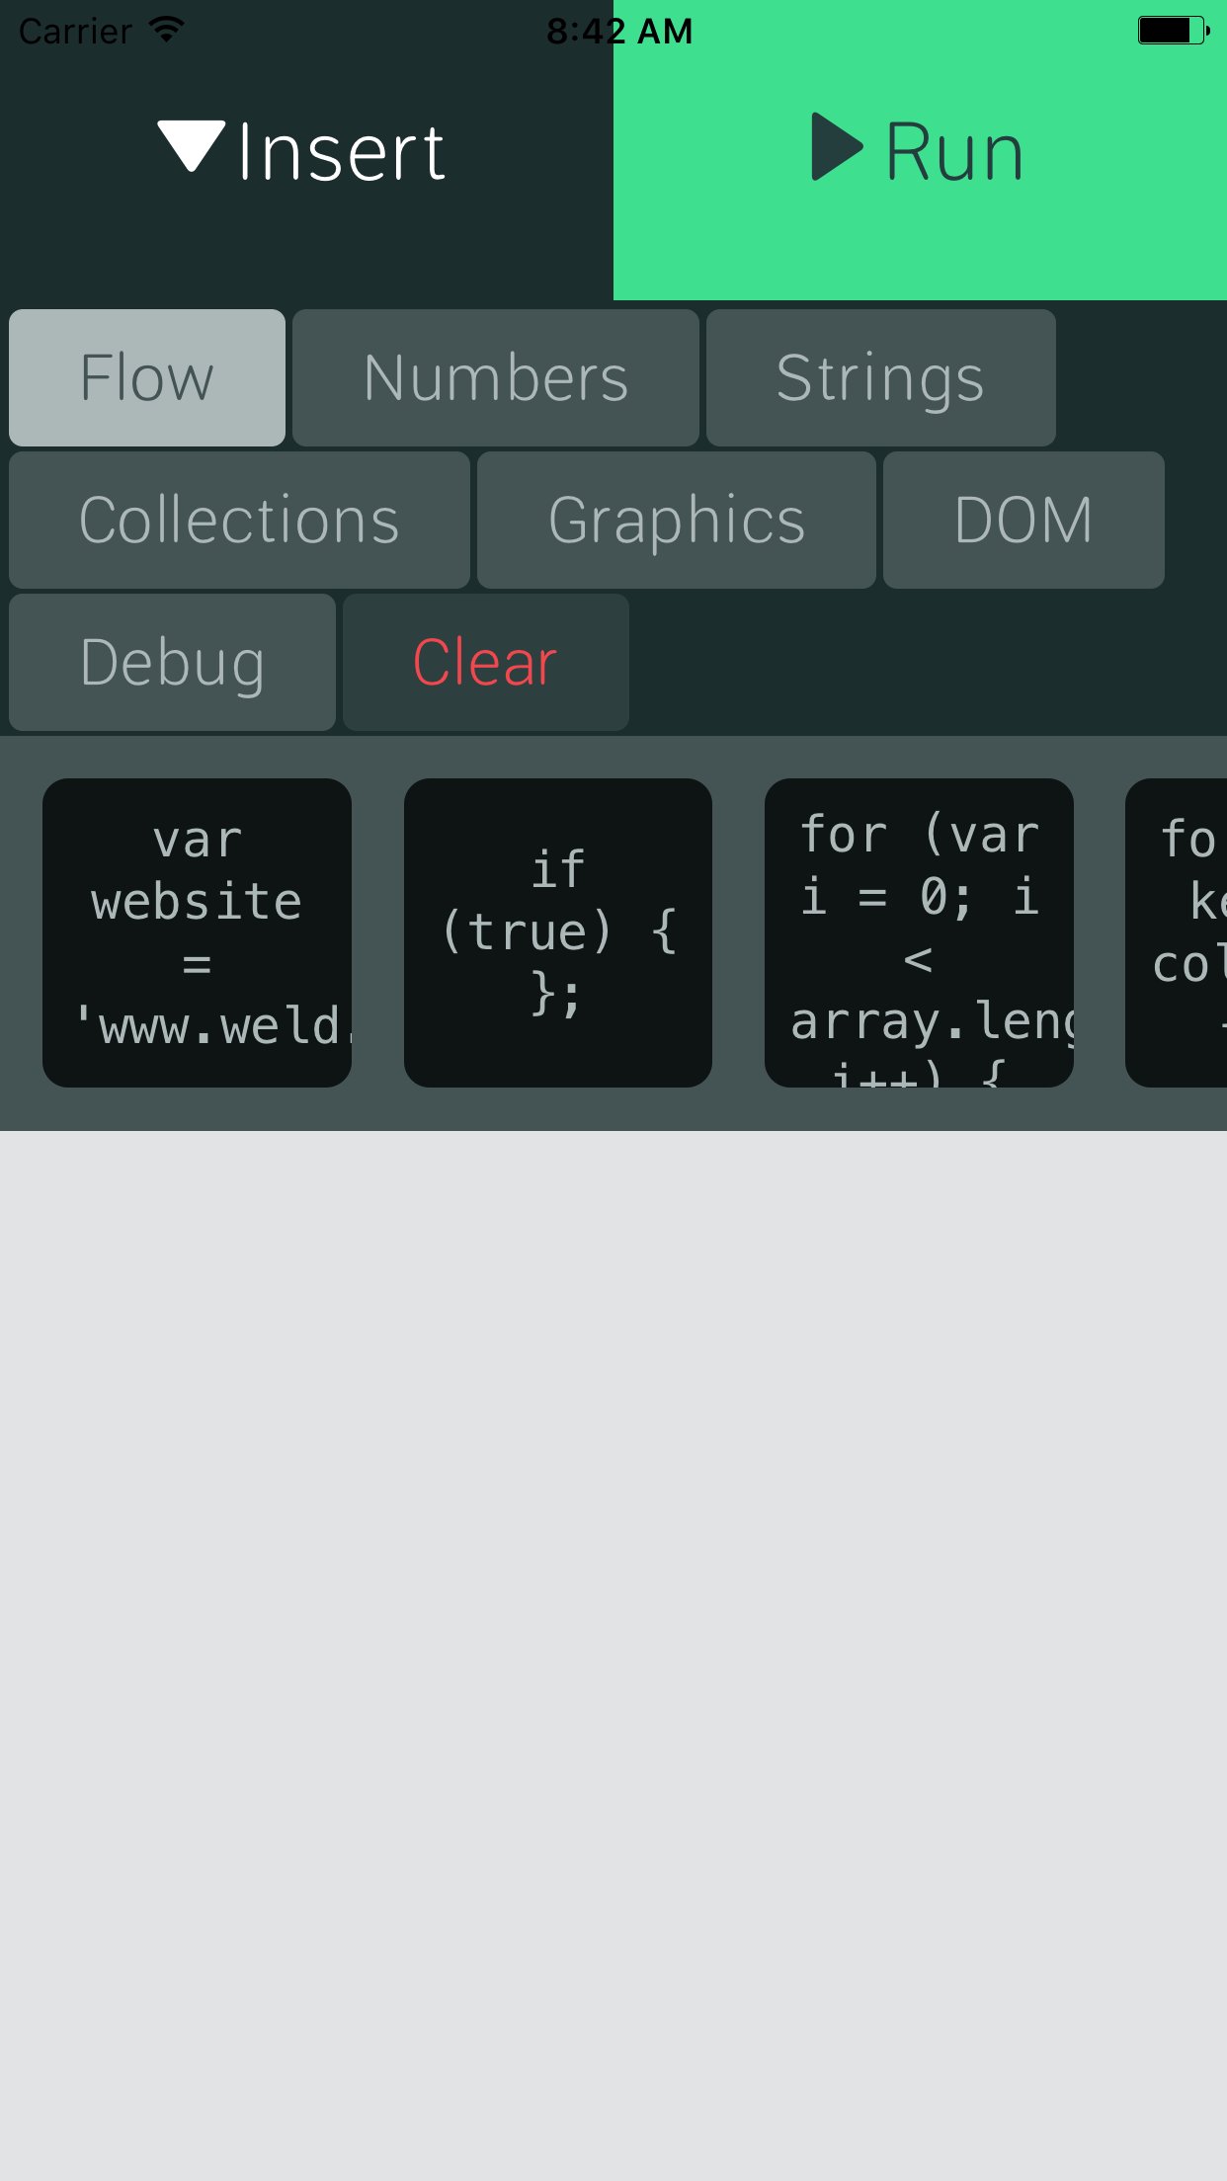The image size is (1227, 2181).
Task: Insert the for array.length loop snippet
Action: (x=919, y=932)
